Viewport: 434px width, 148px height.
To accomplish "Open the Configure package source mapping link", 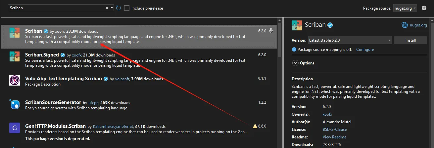I will (x=365, y=50).
